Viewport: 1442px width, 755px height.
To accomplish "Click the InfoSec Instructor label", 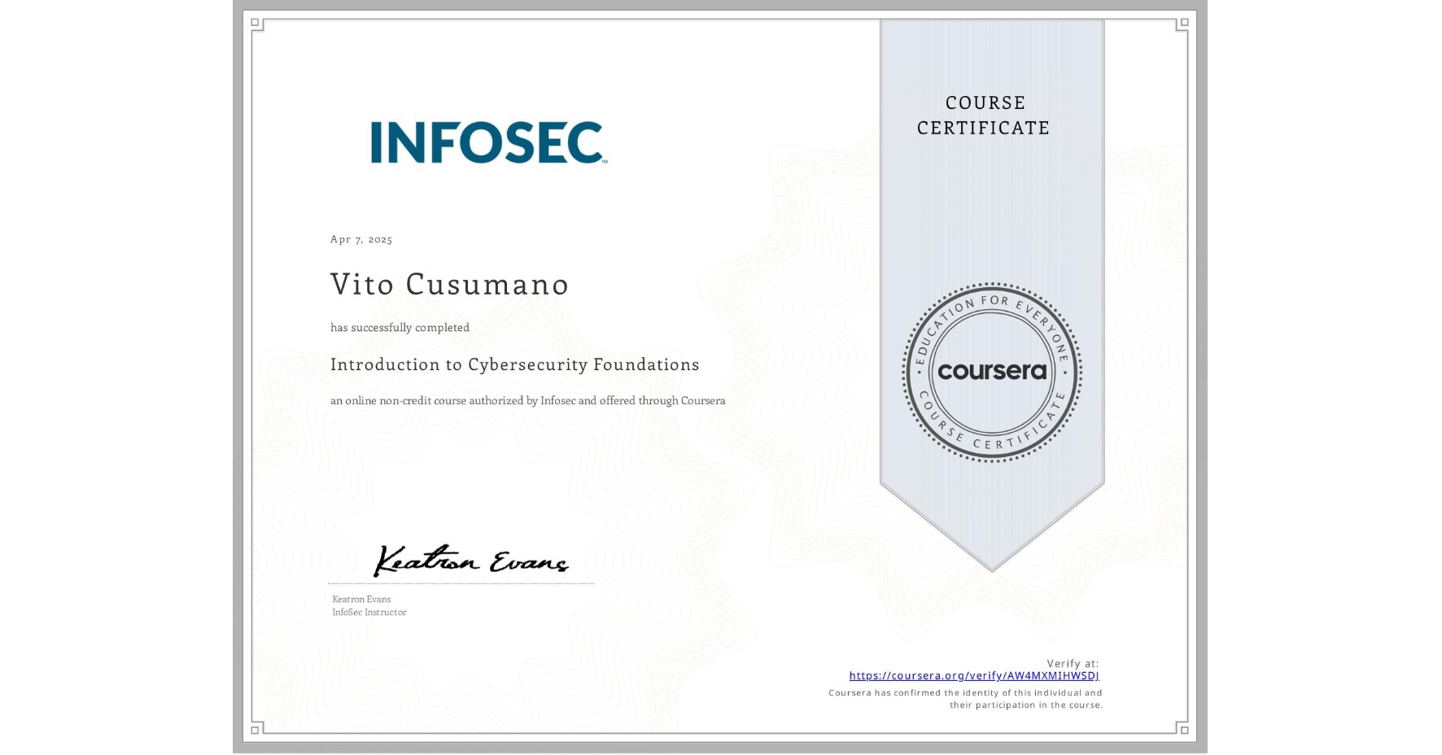I will pos(369,612).
